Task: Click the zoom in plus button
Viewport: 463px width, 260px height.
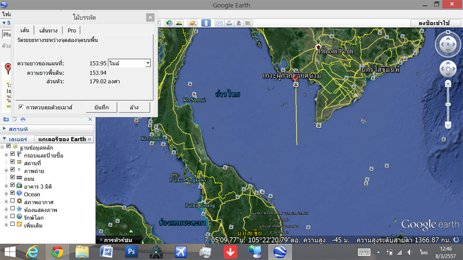Action: 448,84
